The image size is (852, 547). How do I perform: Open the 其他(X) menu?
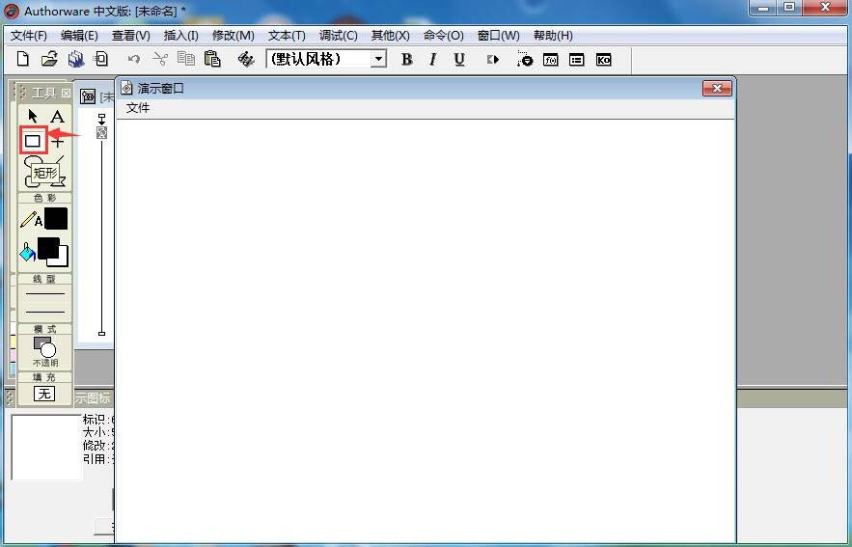tap(390, 36)
